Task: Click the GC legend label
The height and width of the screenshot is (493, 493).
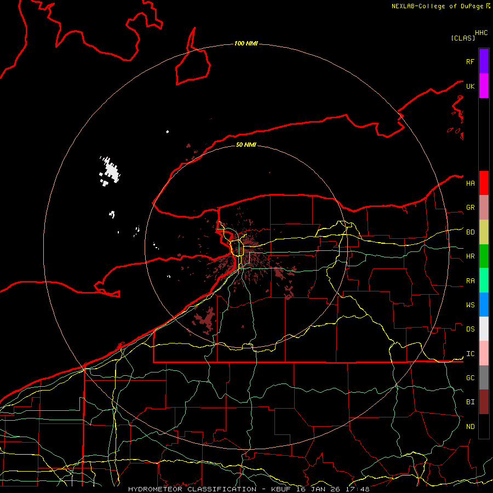Action: coord(470,378)
